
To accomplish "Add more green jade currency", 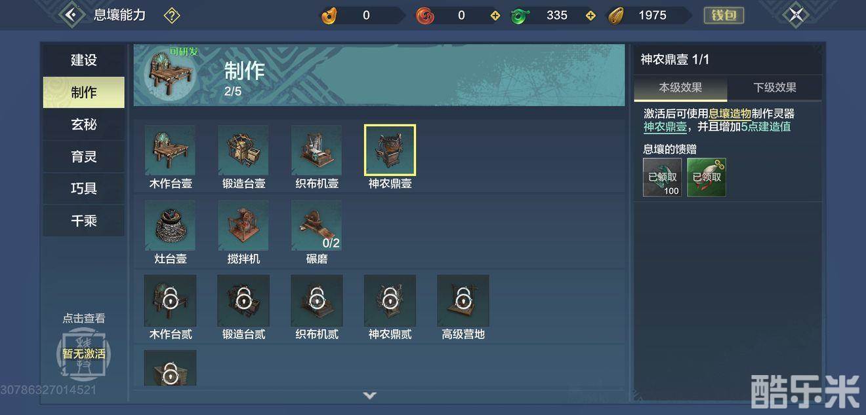I will pyautogui.click(x=590, y=15).
